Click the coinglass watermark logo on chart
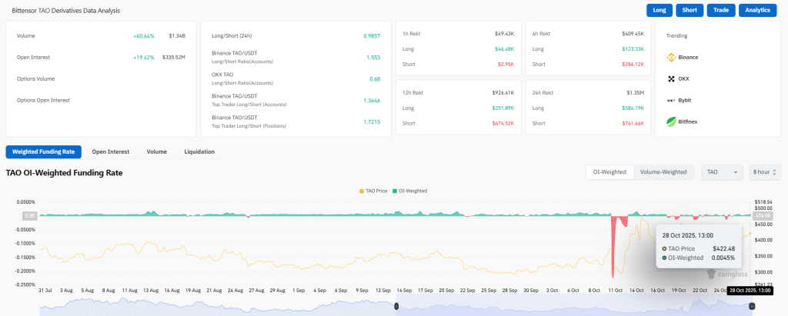The height and width of the screenshot is (316, 788). [x=712, y=274]
